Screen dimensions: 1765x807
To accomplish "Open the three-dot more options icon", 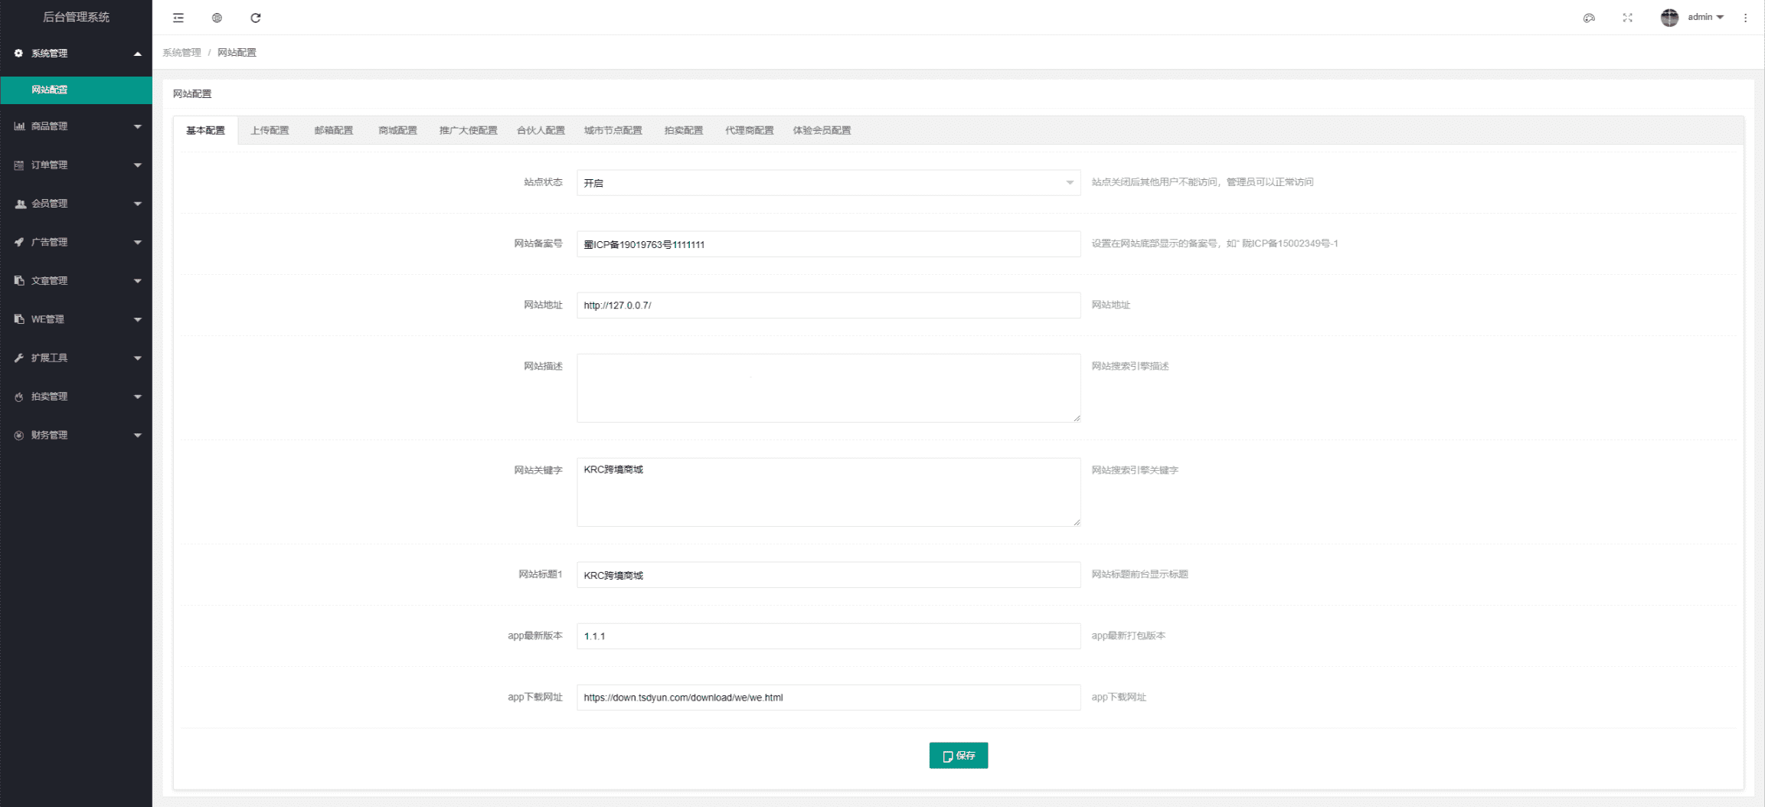I will (1745, 18).
